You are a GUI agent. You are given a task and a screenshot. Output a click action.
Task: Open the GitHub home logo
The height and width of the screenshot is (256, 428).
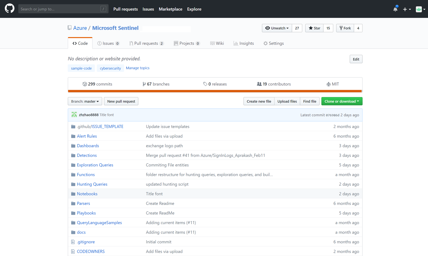coord(9,9)
